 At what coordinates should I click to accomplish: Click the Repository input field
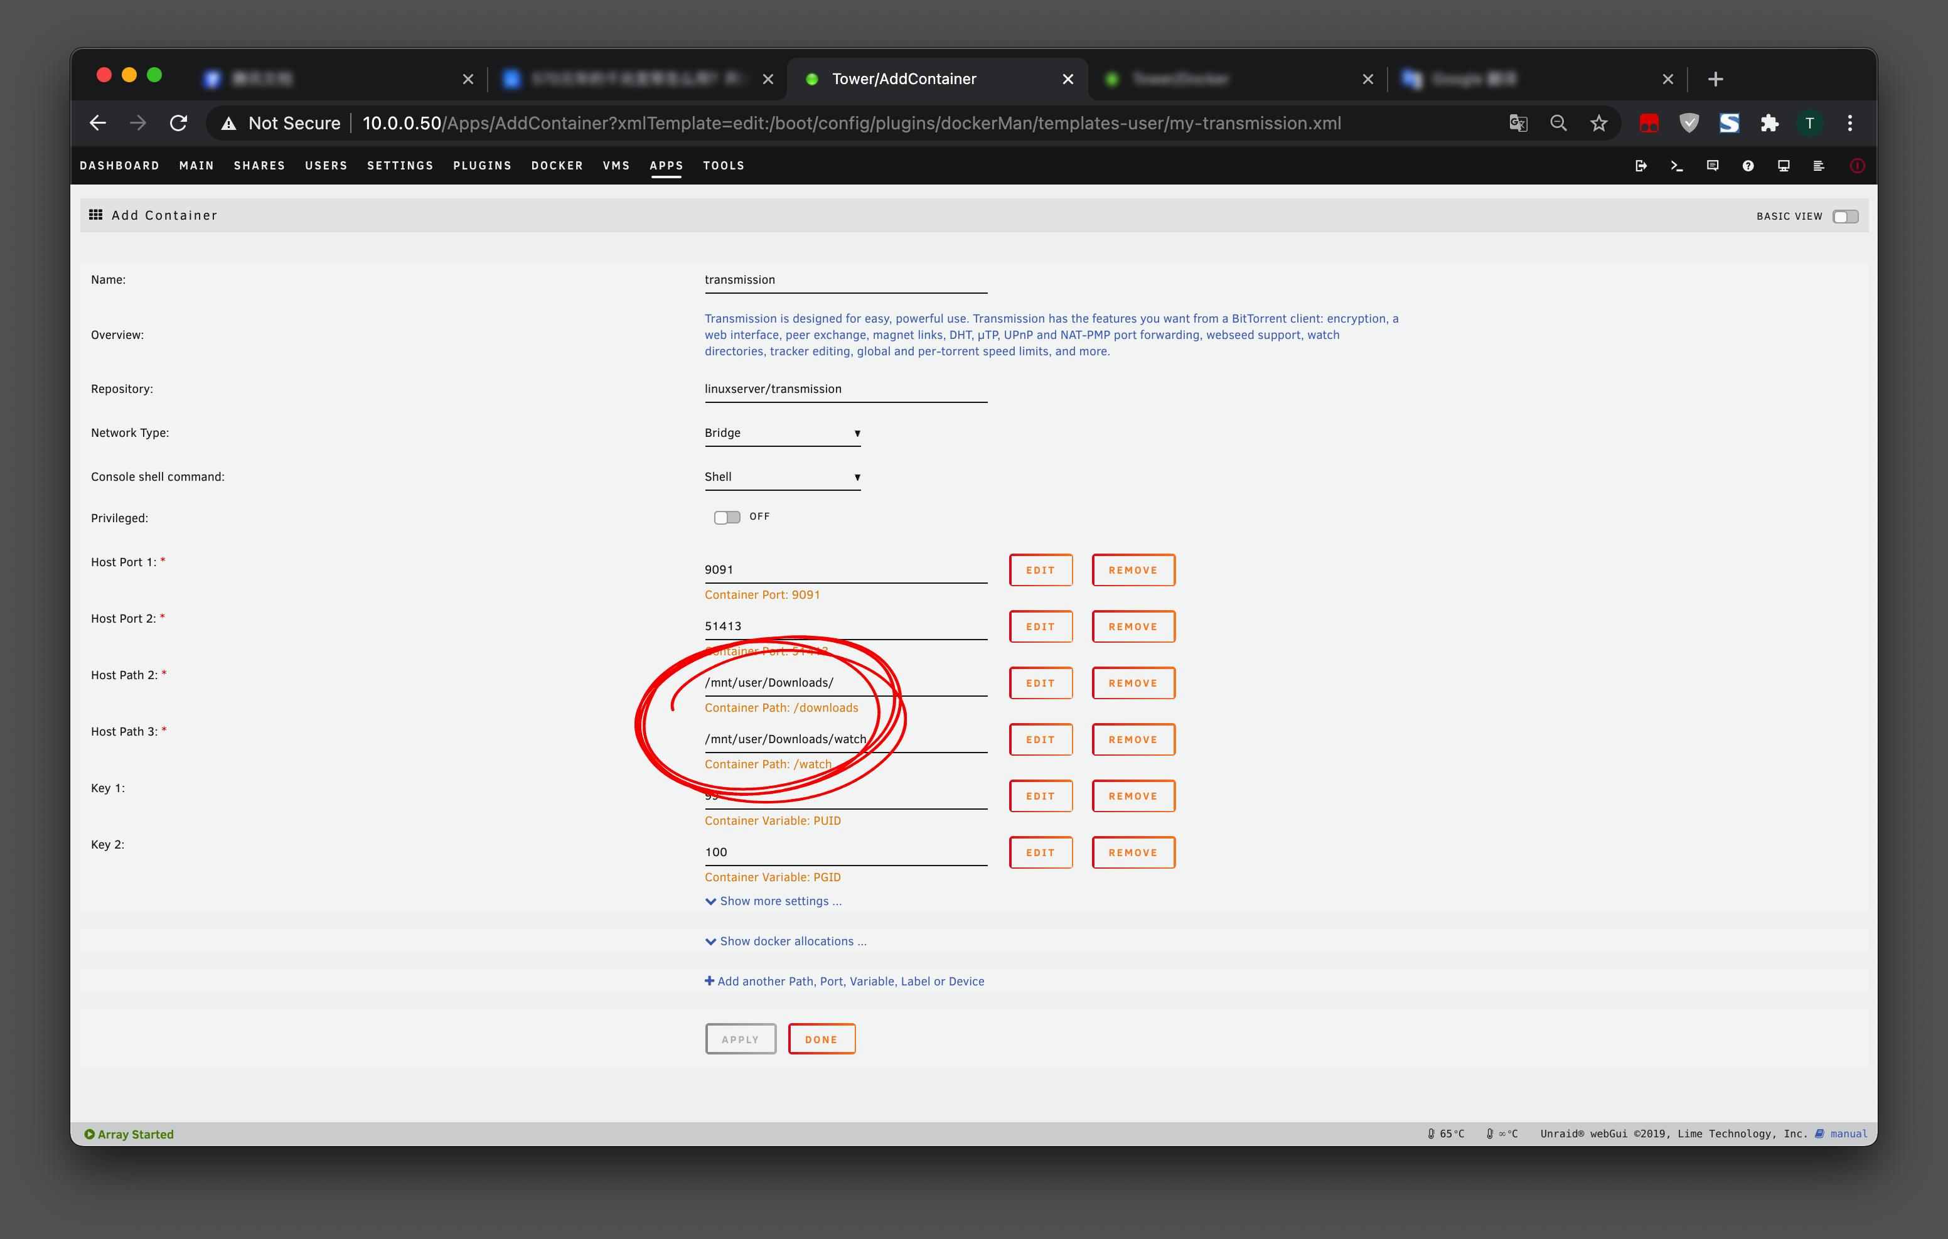(845, 389)
